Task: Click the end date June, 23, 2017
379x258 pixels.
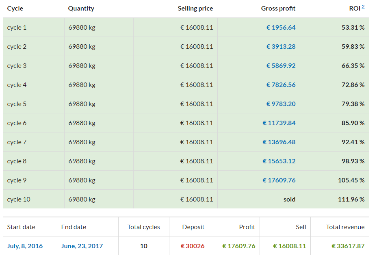Action: 82,246
